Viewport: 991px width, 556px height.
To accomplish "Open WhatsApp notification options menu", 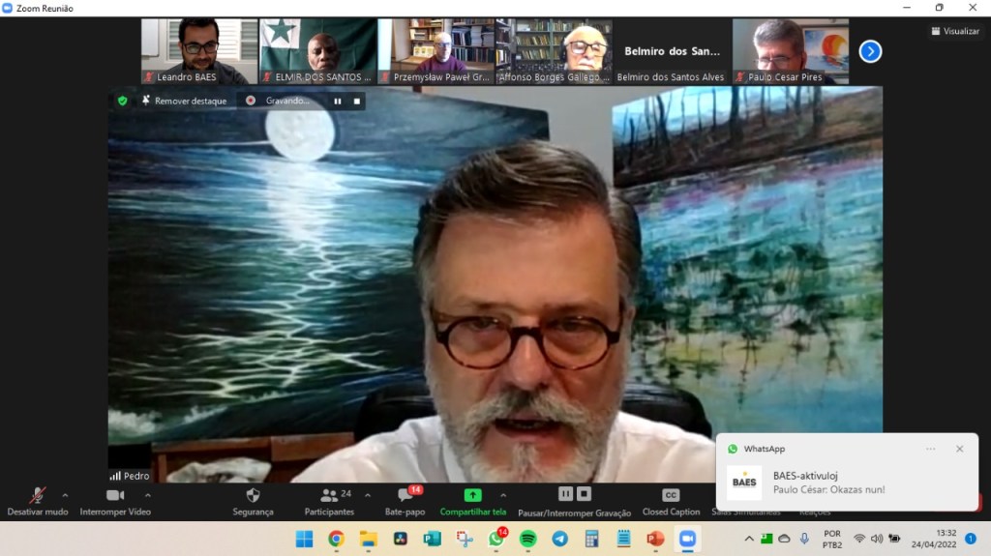I will pyautogui.click(x=931, y=449).
